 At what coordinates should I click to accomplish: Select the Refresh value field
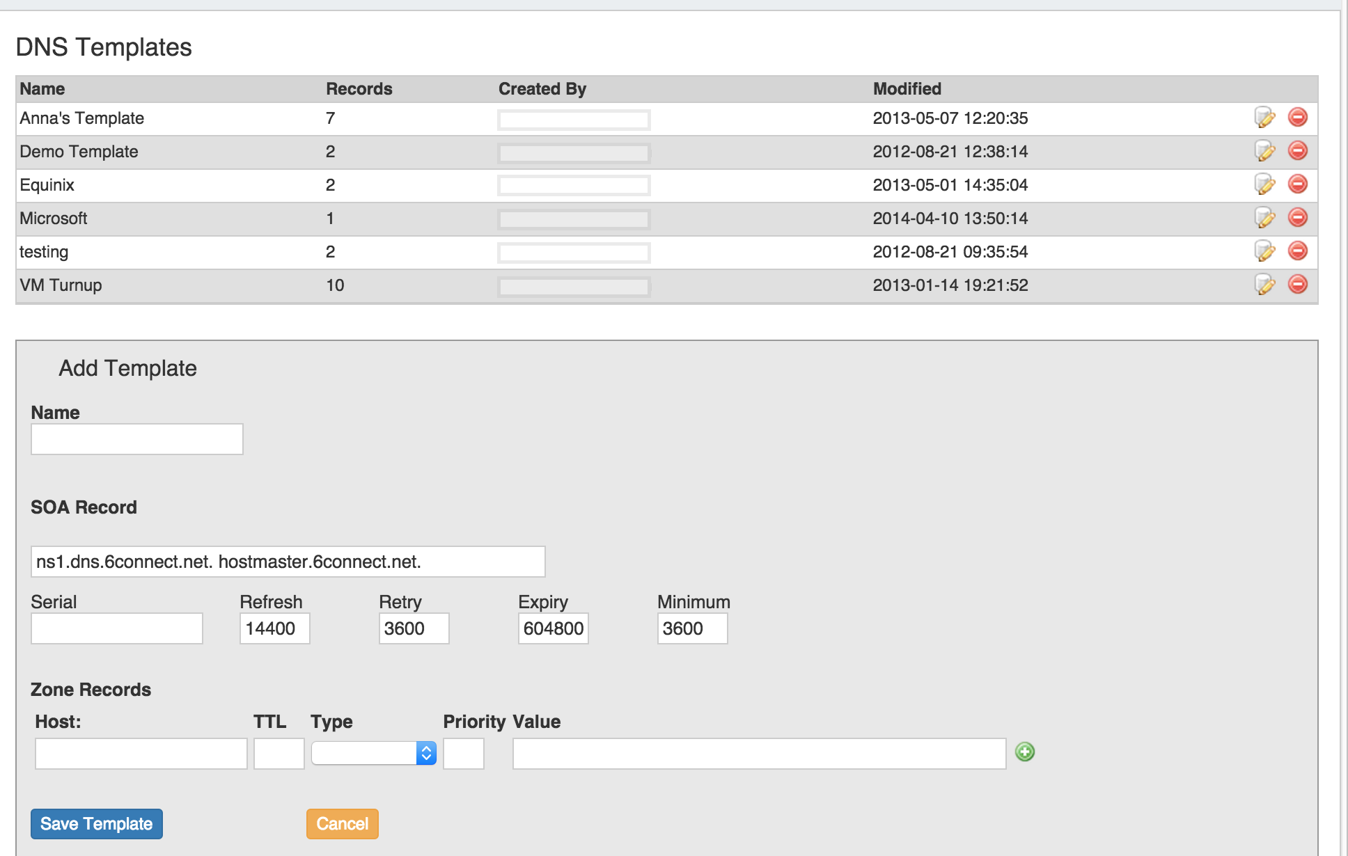[x=274, y=628]
